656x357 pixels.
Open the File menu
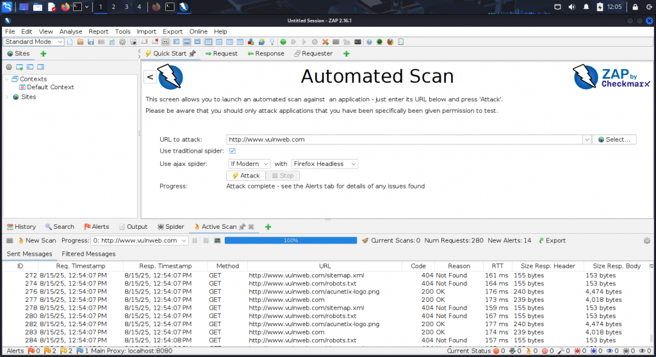tap(10, 31)
